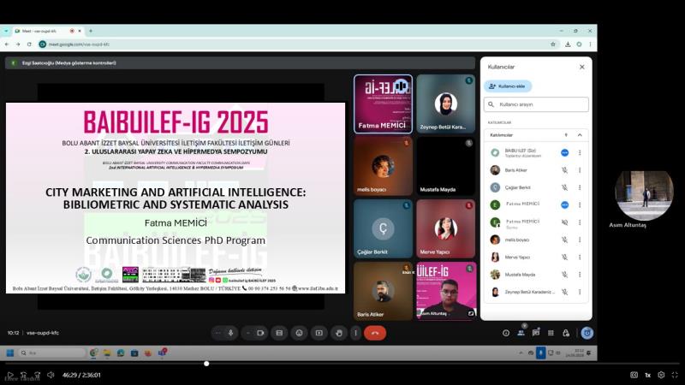The height and width of the screenshot is (385, 685).
Task: Enter fullscreen on video player
Action: coord(675,375)
